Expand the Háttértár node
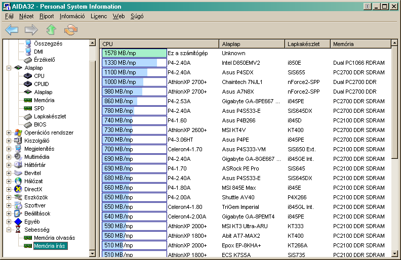The image size is (401, 260). click(9, 165)
